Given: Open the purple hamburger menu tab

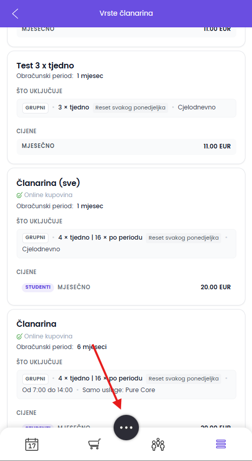Looking at the screenshot, I should (x=221, y=444).
